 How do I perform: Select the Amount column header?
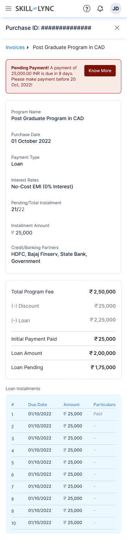pos(72,405)
